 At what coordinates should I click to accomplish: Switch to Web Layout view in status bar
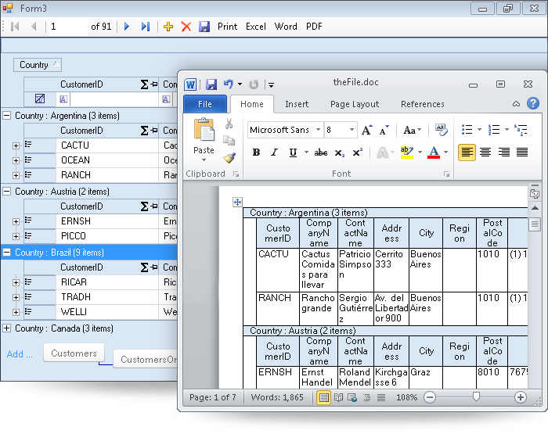coord(352,397)
